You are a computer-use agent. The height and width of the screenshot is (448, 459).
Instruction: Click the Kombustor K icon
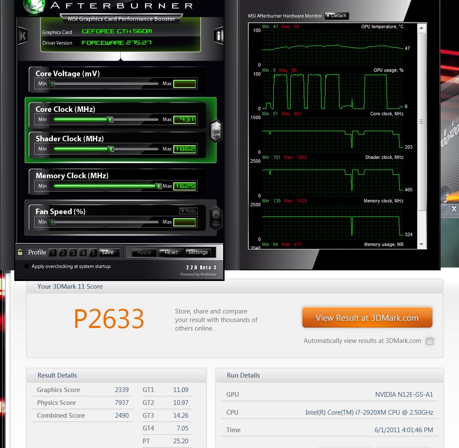pyautogui.click(x=23, y=36)
